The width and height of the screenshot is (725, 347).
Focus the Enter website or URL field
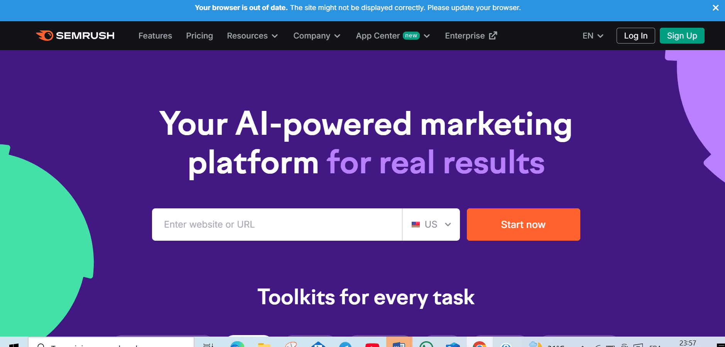(277, 225)
